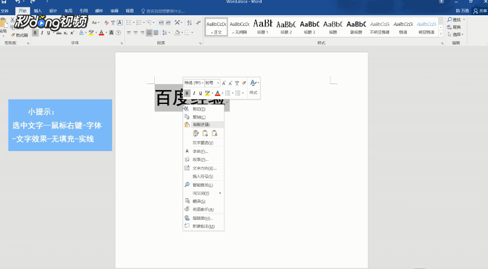Expand the Styles gallery more arrow

click(x=441, y=34)
